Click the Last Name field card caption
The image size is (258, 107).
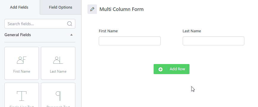pyautogui.click(x=58, y=71)
